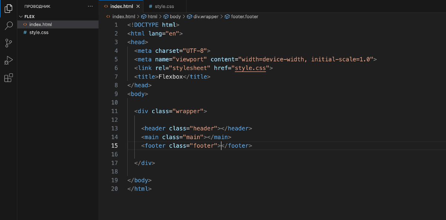
Task: Select the Explorer icon in the activity bar
Action: pyautogui.click(x=8, y=9)
